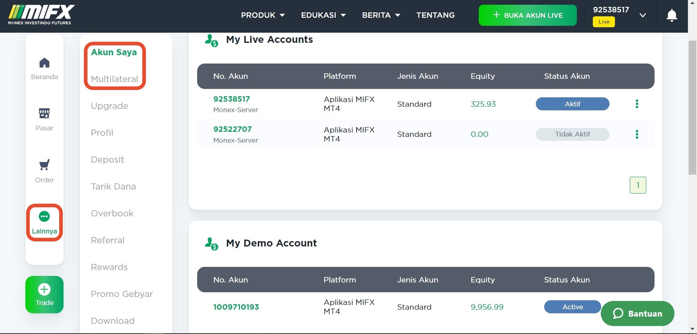Open Tarik Dana in side menu
Screen dimensions: 697x334
(113, 187)
